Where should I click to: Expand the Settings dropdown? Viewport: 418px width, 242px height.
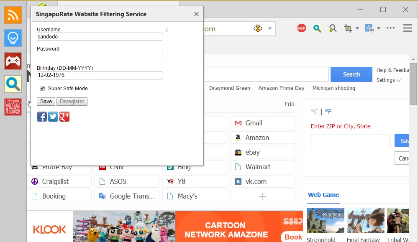point(388,80)
